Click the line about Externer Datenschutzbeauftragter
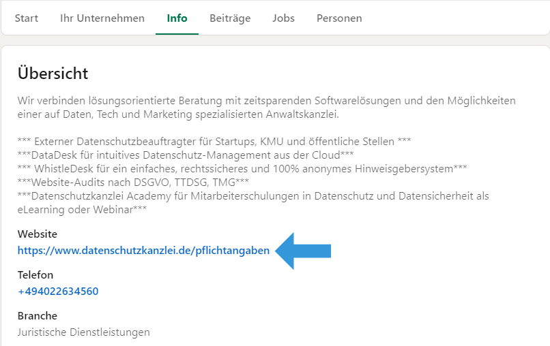 pyautogui.click(x=214, y=142)
